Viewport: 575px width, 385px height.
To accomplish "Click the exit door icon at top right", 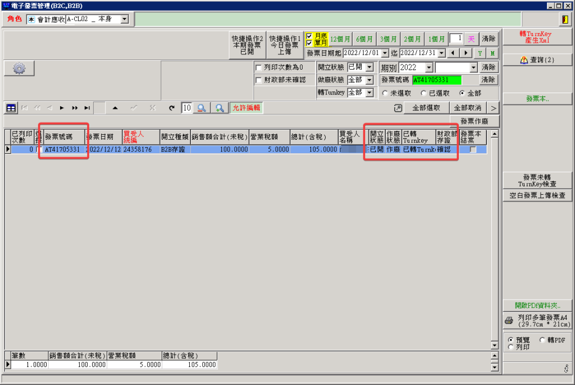I will tap(564, 20).
